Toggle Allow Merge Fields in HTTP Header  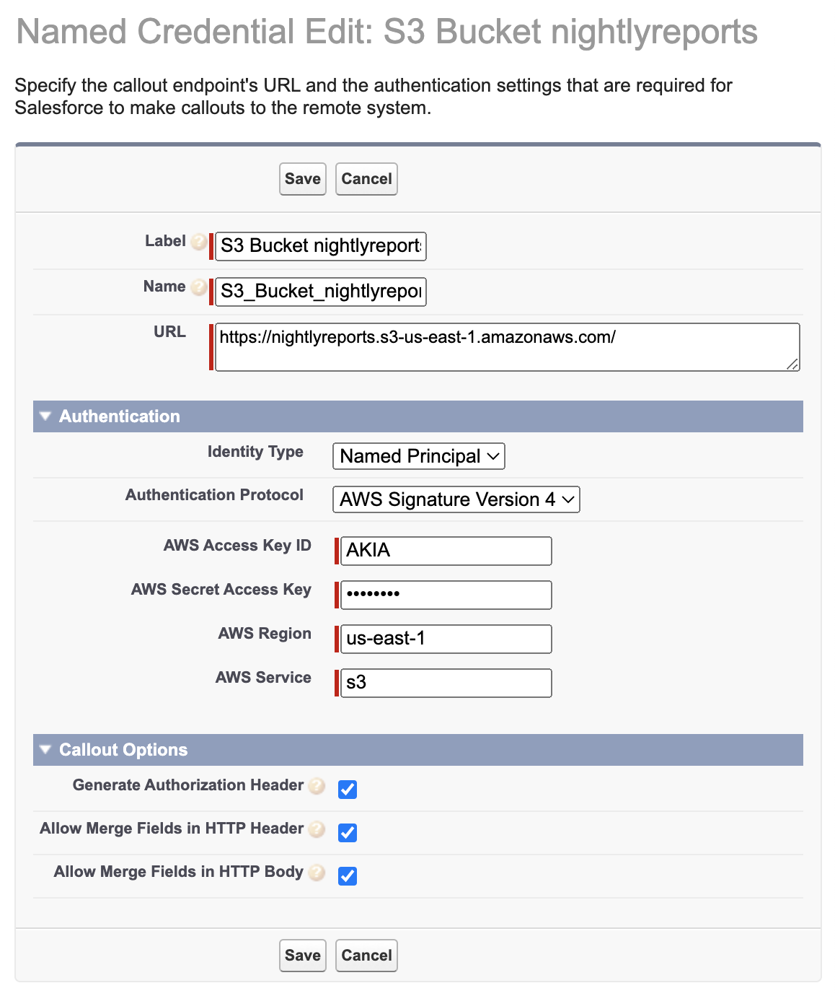[348, 832]
